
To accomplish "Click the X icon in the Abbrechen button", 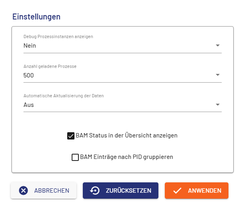I will pyautogui.click(x=23, y=191).
